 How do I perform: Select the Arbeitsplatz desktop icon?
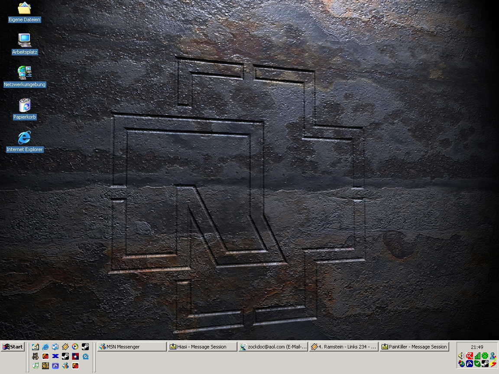25,44
